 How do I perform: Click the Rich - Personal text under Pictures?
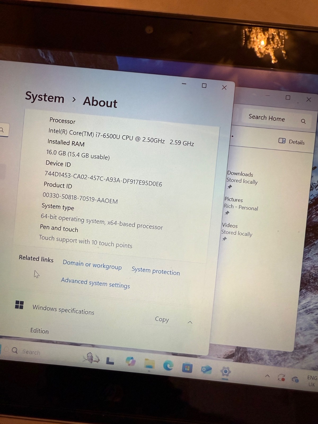coord(241,207)
